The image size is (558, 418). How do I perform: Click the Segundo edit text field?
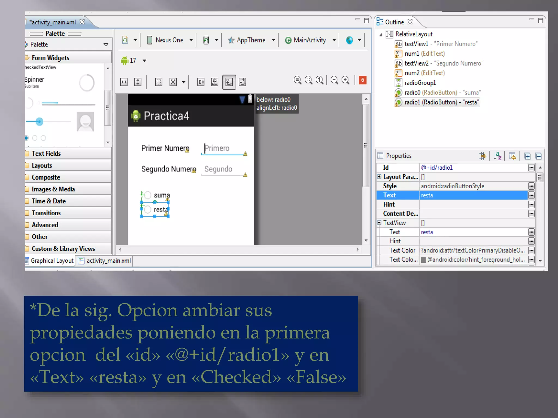(x=224, y=169)
